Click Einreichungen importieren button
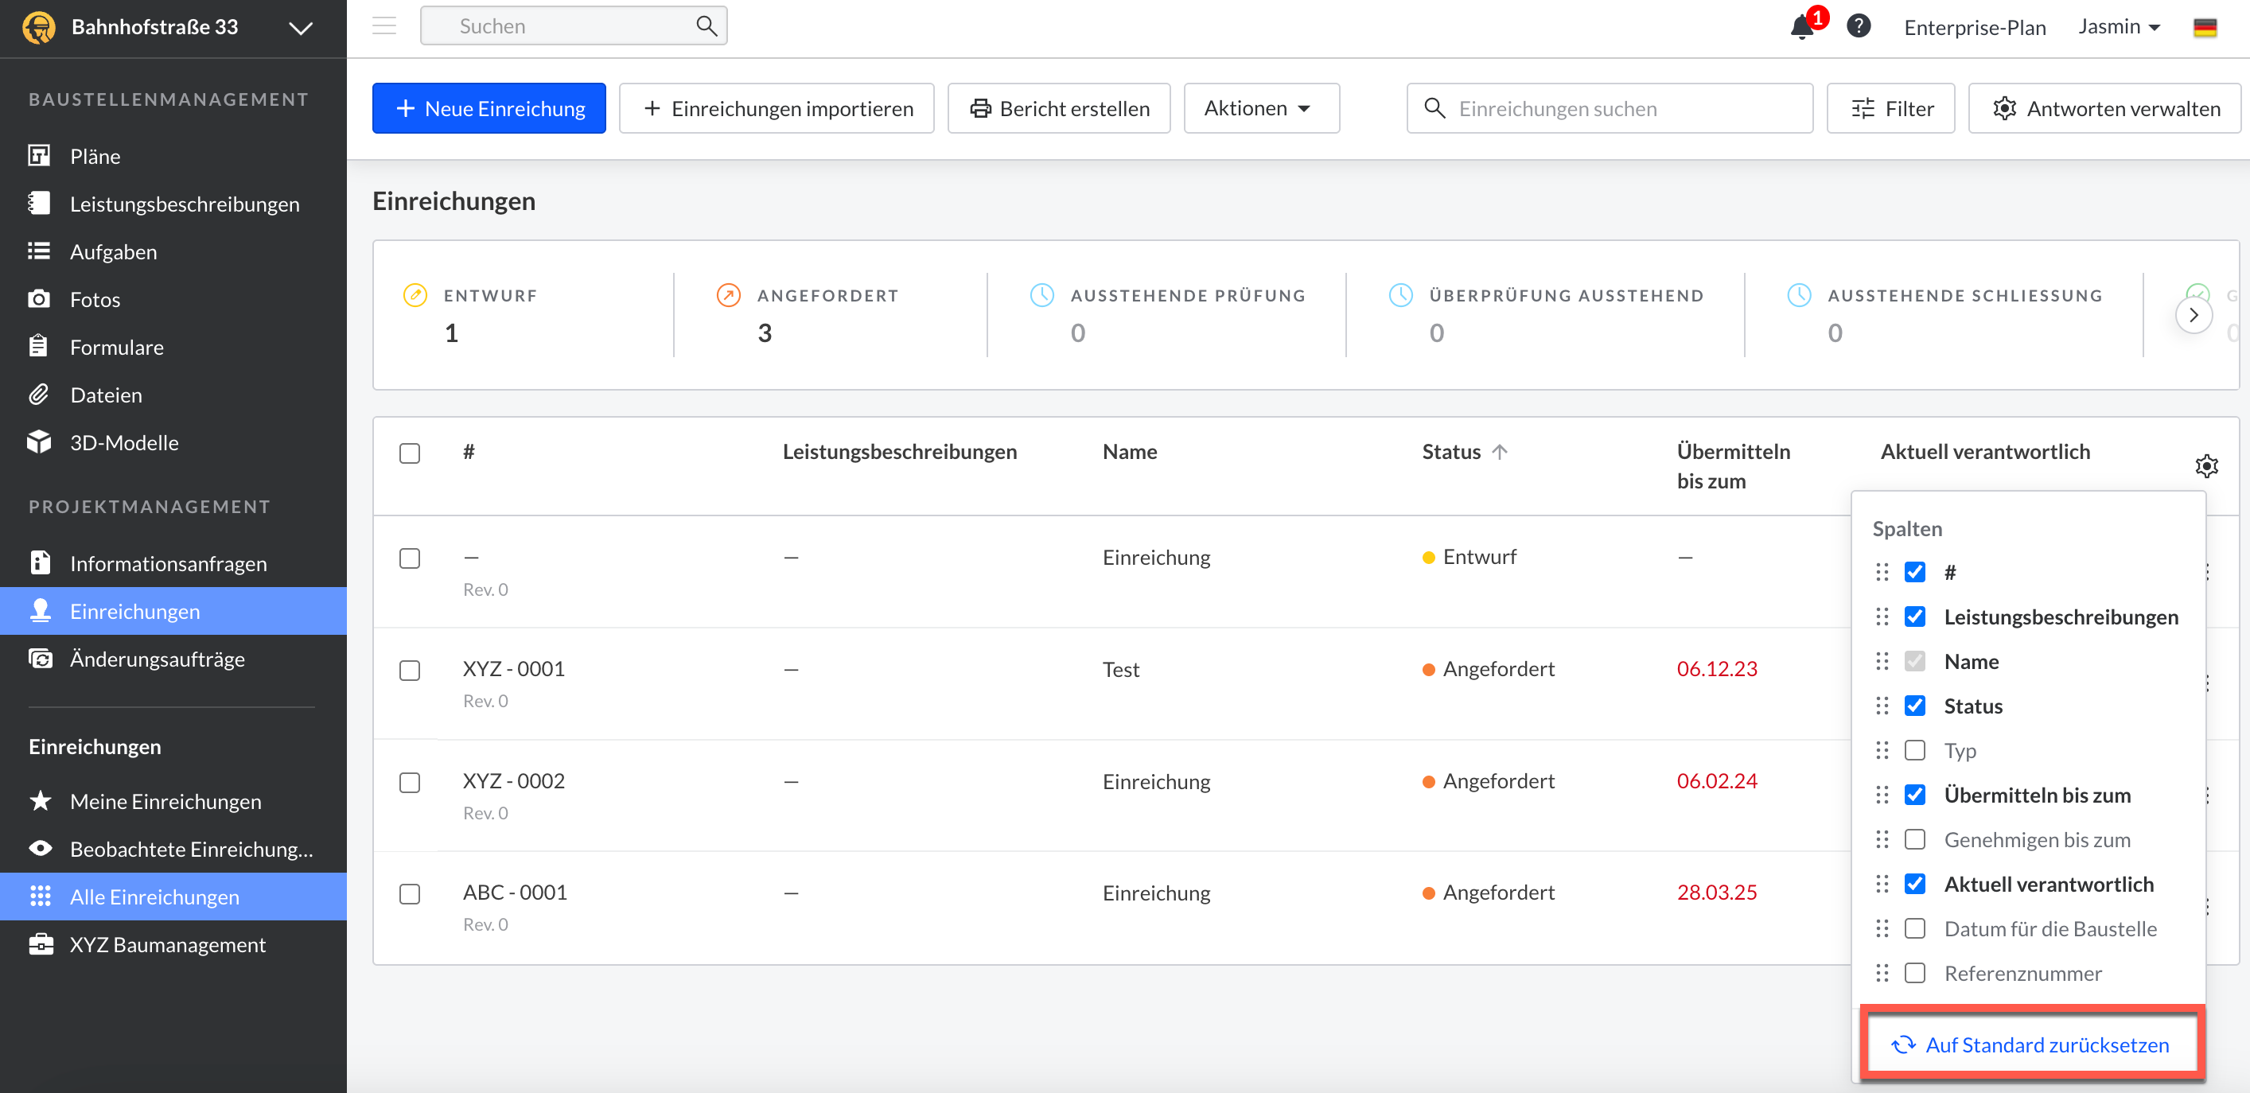The image size is (2250, 1093). point(777,108)
